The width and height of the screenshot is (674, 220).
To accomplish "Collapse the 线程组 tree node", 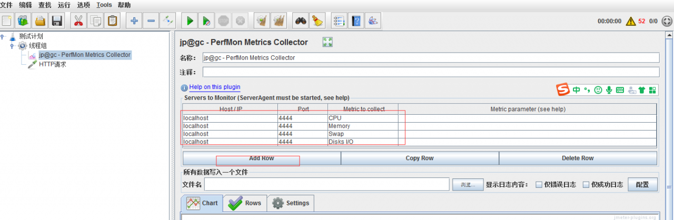I will coord(12,46).
